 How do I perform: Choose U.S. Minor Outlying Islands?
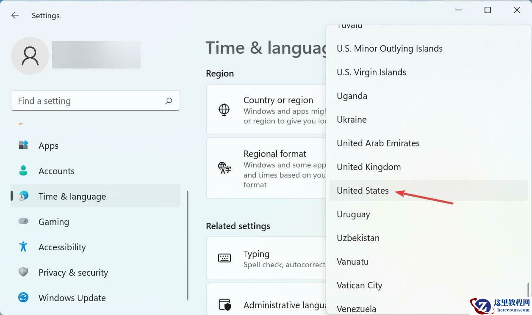click(x=428, y=49)
